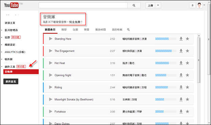The width and height of the screenshot is (211, 125).
Task: Download Fortaleza track
Action: [x=181, y=111]
